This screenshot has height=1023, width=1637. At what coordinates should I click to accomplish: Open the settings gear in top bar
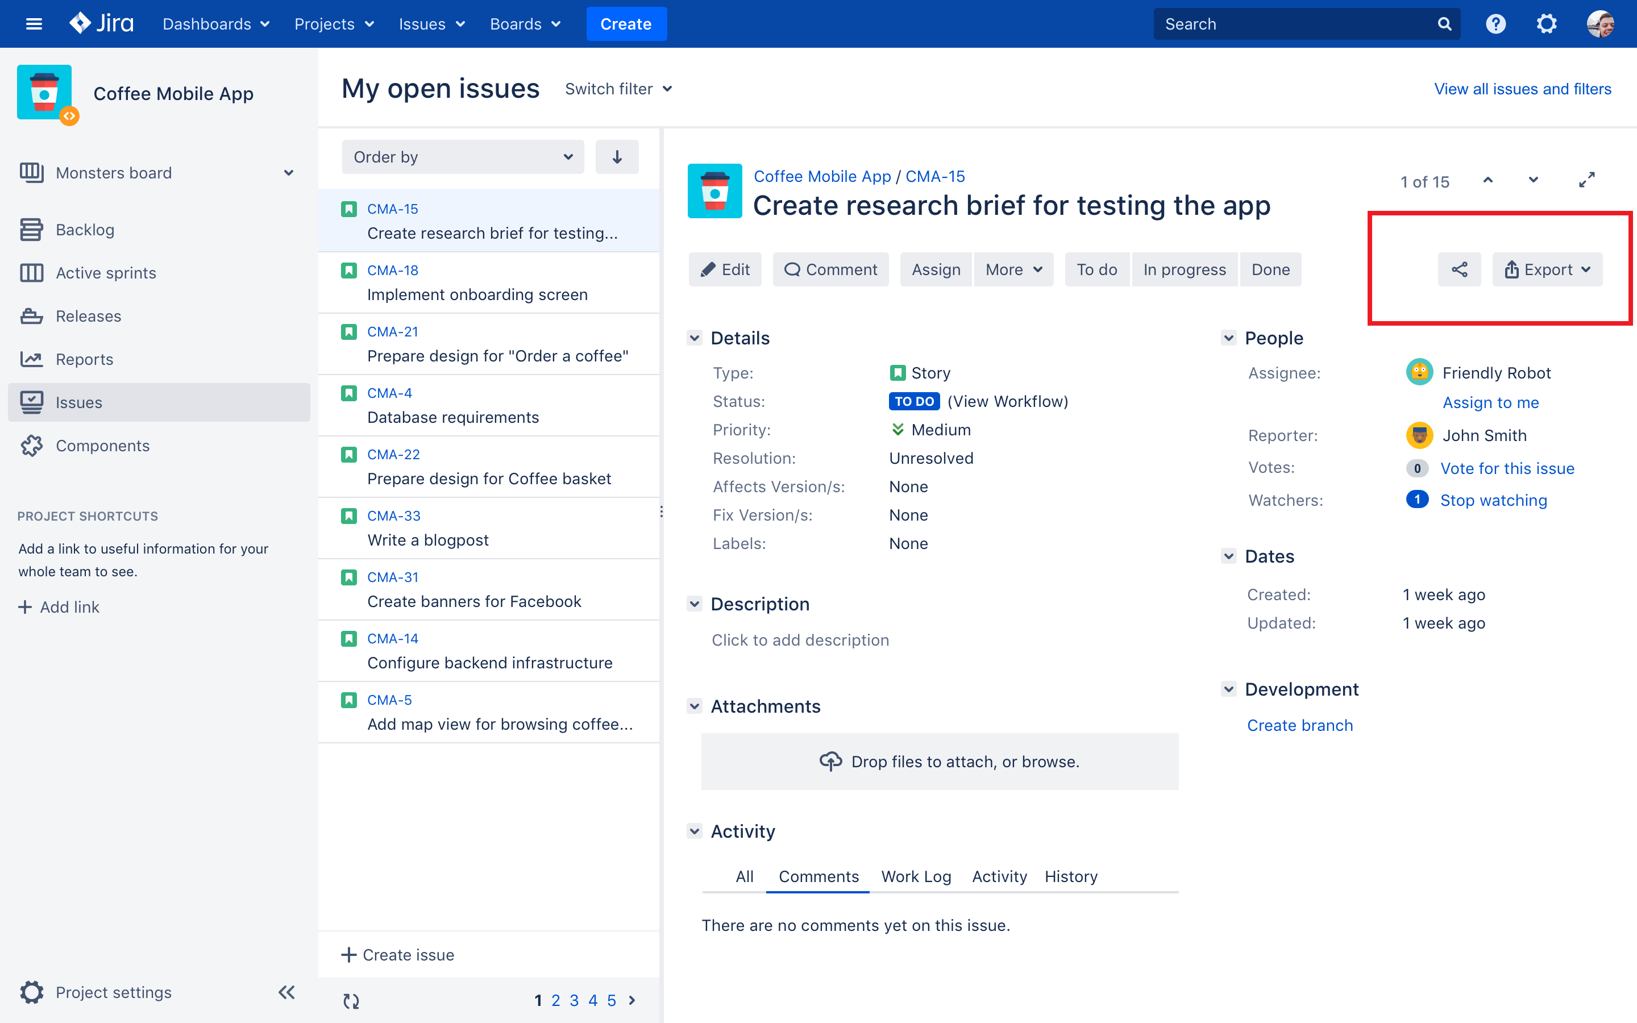point(1547,24)
